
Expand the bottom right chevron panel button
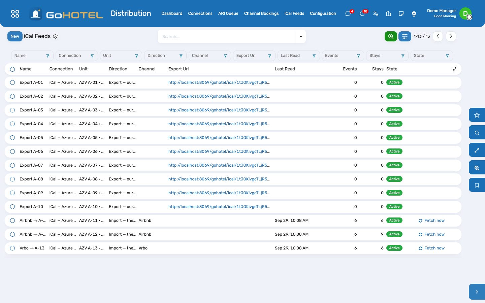click(x=477, y=292)
